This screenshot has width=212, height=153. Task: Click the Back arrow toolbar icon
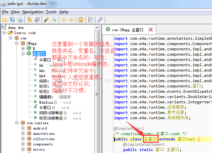(x=63, y=20)
